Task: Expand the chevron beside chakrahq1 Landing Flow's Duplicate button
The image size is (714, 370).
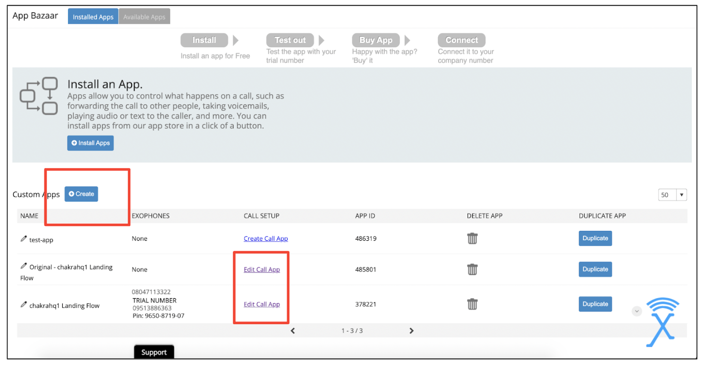Action: pyautogui.click(x=637, y=311)
